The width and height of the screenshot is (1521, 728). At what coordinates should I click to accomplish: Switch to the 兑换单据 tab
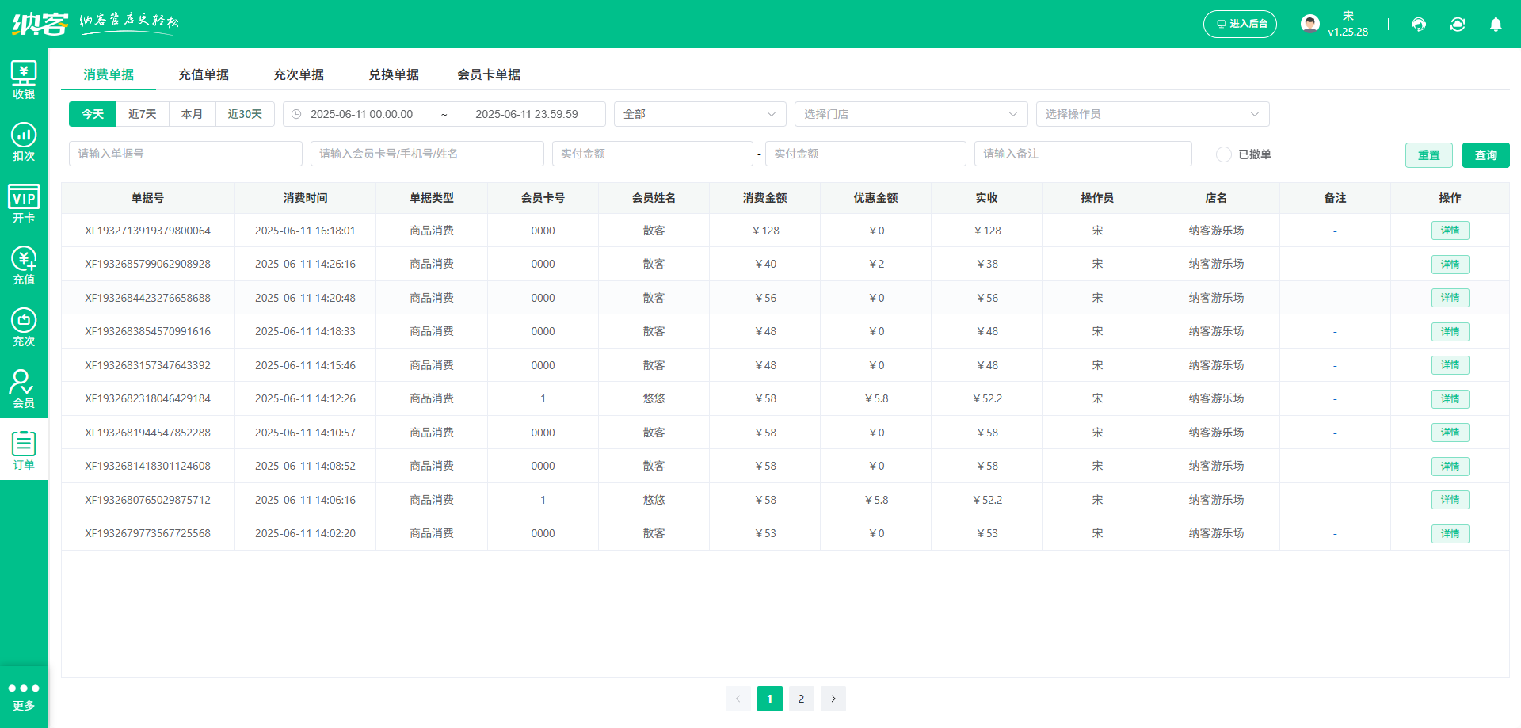point(394,74)
